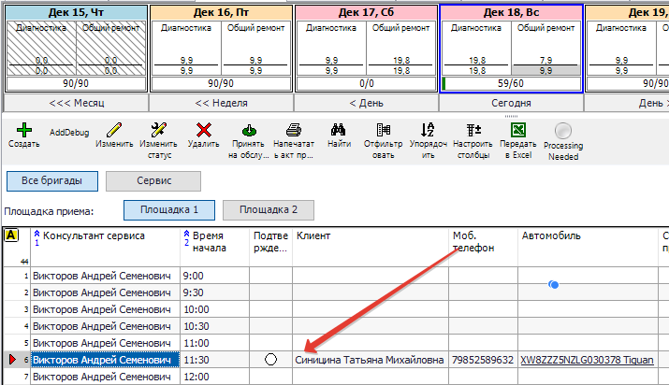
Task: Click the Изменить статус icon
Action: pyautogui.click(x=157, y=130)
